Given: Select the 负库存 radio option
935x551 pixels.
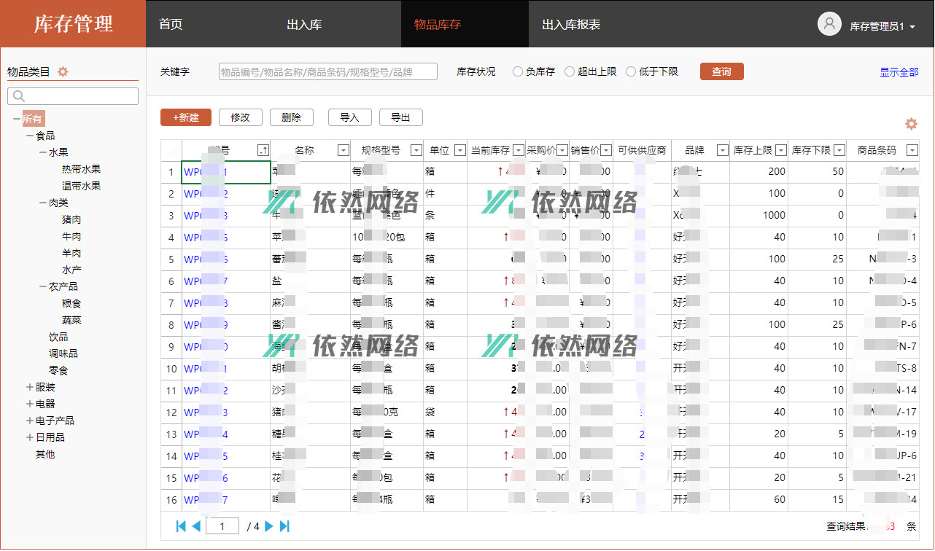Looking at the screenshot, I should click(x=518, y=71).
